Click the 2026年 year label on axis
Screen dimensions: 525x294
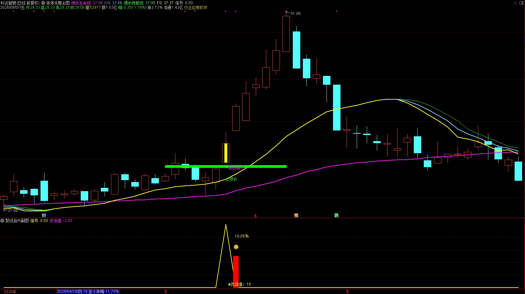click(x=10, y=292)
